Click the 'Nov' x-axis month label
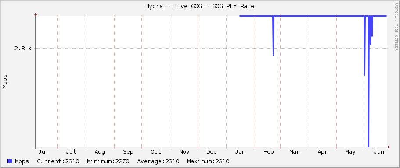Screen dimensions: 400x168 tap(184, 152)
